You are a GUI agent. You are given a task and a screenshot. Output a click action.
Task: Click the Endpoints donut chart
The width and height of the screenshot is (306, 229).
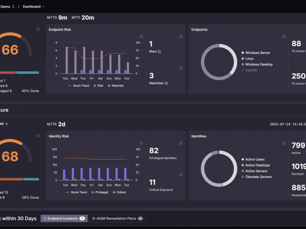[x=219, y=62]
